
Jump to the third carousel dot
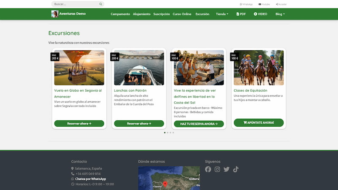170,133
